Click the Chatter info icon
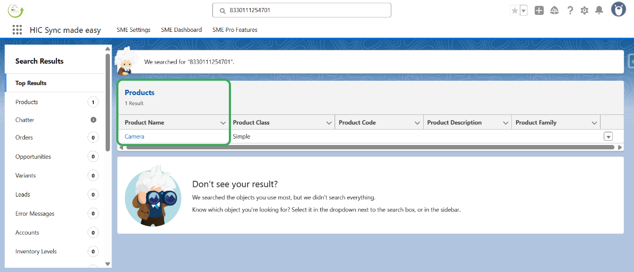Image resolution: width=634 pixels, height=272 pixels. coord(93,120)
